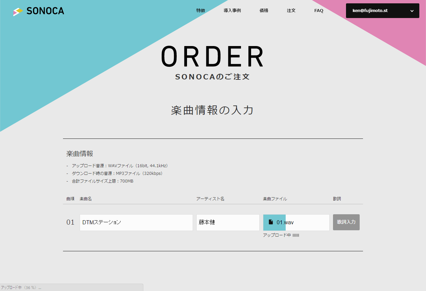Click the 楽曲情報 section heading
This screenshot has height=291, width=426.
[80, 154]
